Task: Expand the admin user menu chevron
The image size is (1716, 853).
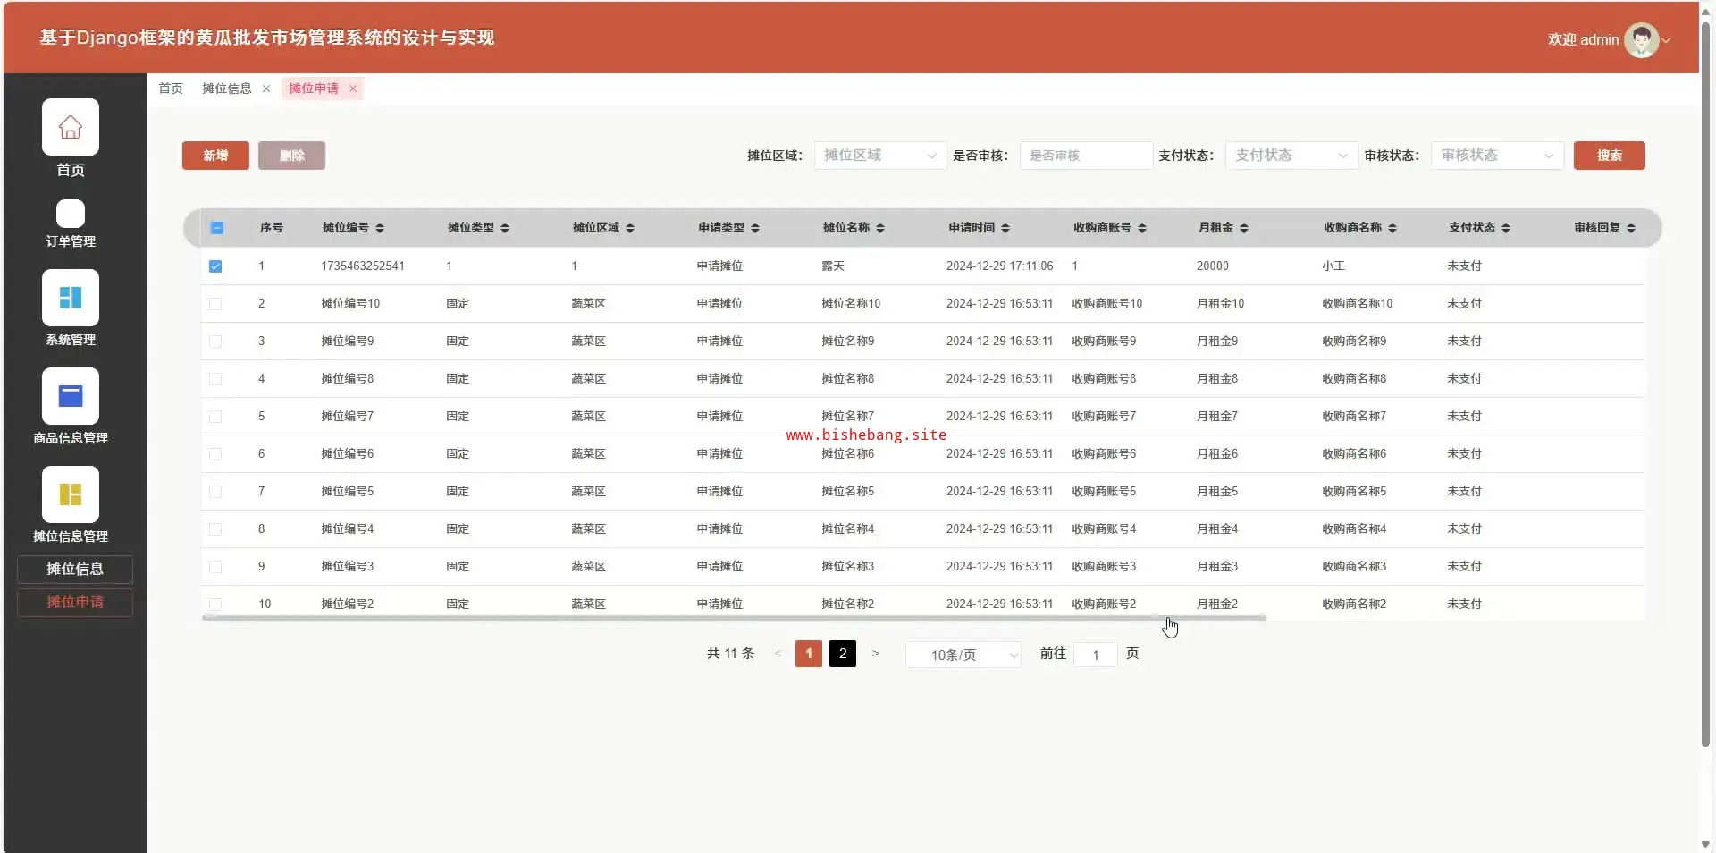Action: click(x=1666, y=40)
